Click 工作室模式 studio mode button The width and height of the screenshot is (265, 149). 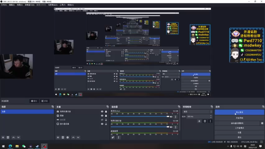click(x=239, y=128)
